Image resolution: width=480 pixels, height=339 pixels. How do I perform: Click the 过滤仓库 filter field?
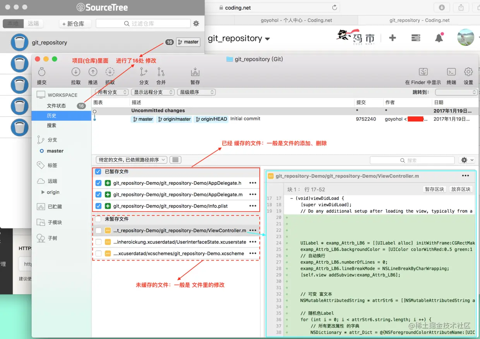coord(143,24)
